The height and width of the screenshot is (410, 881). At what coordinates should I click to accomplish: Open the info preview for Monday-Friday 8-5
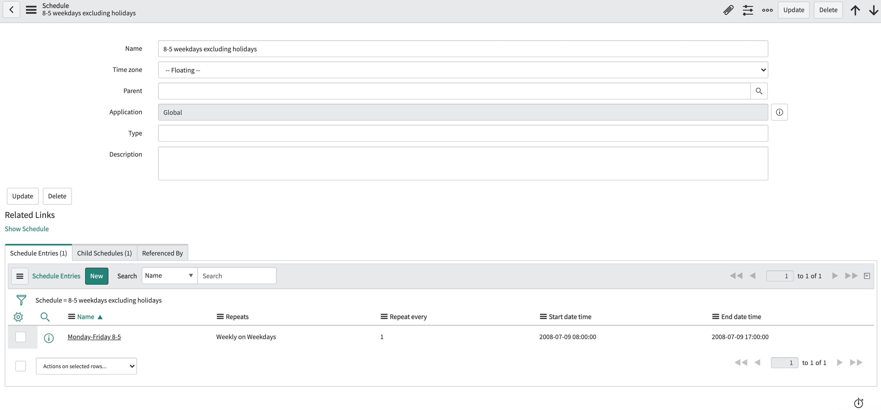(x=49, y=338)
